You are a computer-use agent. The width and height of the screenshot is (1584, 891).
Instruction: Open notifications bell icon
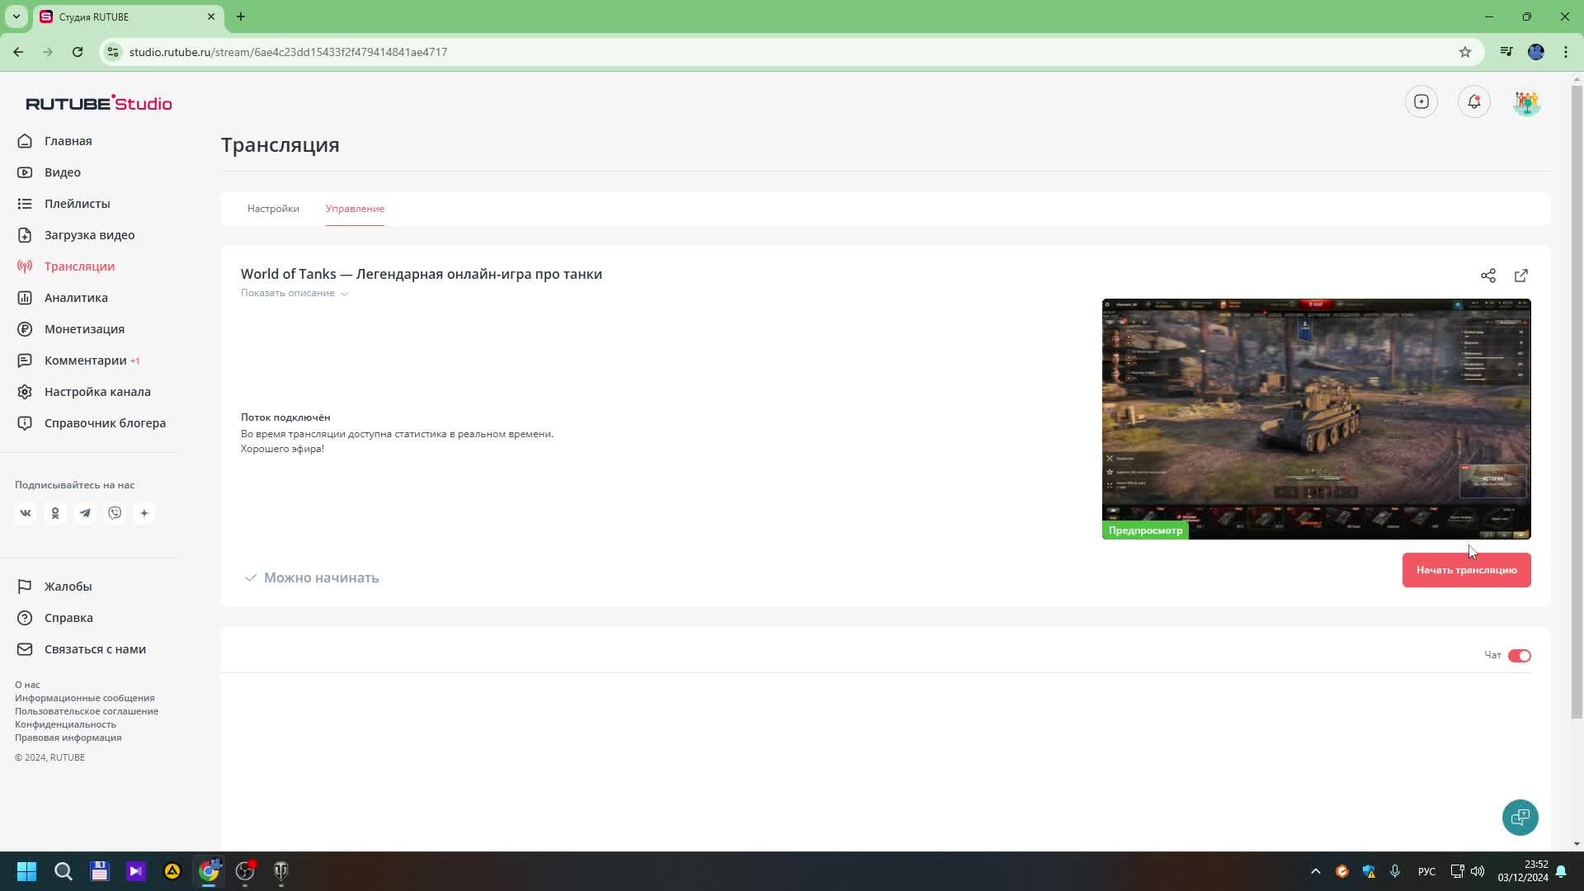[x=1474, y=101]
